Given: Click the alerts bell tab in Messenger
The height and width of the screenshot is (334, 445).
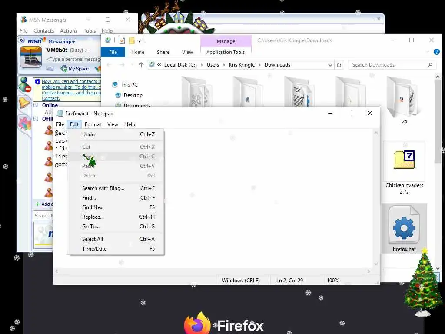Looking at the screenshot, I should pos(24,102).
